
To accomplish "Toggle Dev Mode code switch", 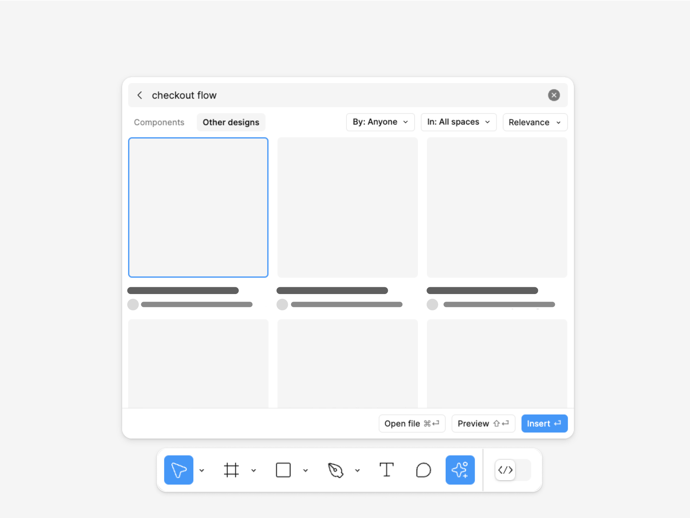I will pyautogui.click(x=513, y=470).
